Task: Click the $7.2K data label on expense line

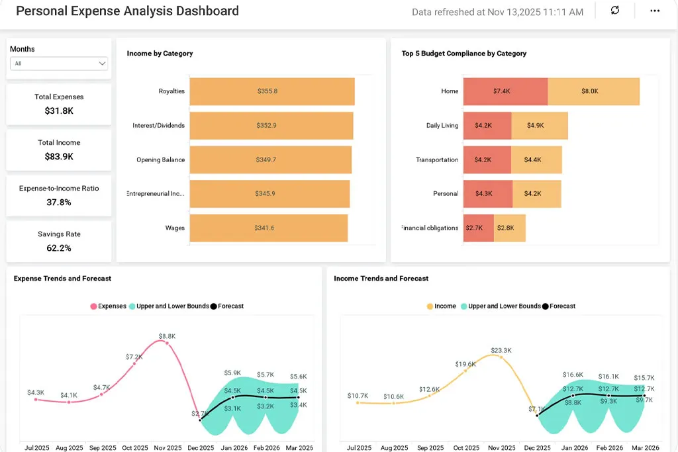Action: tap(134, 357)
